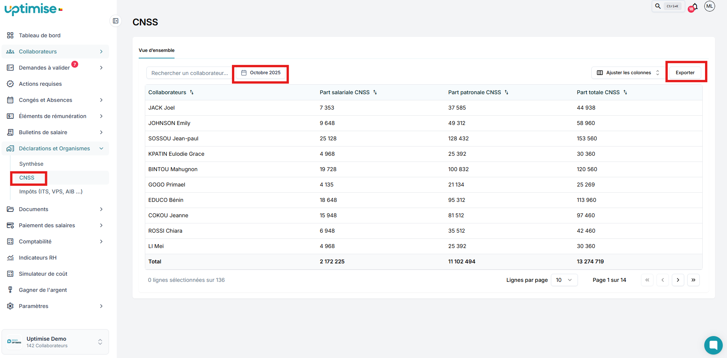Click the Éléments de rémunération icon
Image resolution: width=727 pixels, height=358 pixels.
(x=10, y=116)
